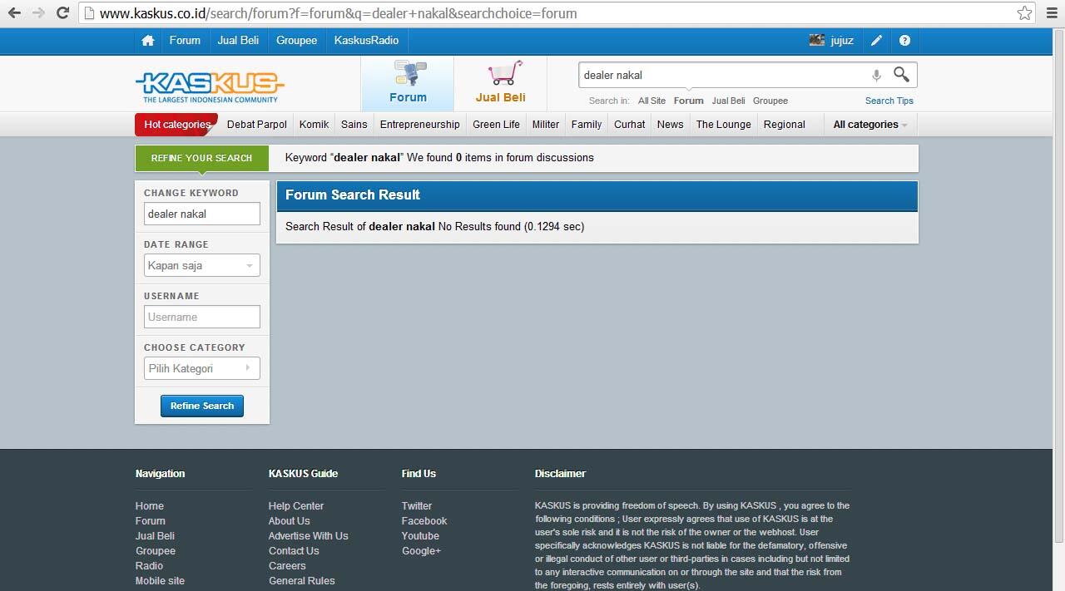Open General Rules link

(x=302, y=580)
